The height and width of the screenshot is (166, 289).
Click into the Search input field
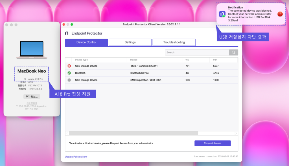pos(197,52)
